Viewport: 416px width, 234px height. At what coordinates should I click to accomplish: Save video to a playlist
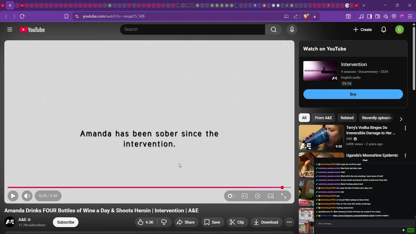(212, 222)
